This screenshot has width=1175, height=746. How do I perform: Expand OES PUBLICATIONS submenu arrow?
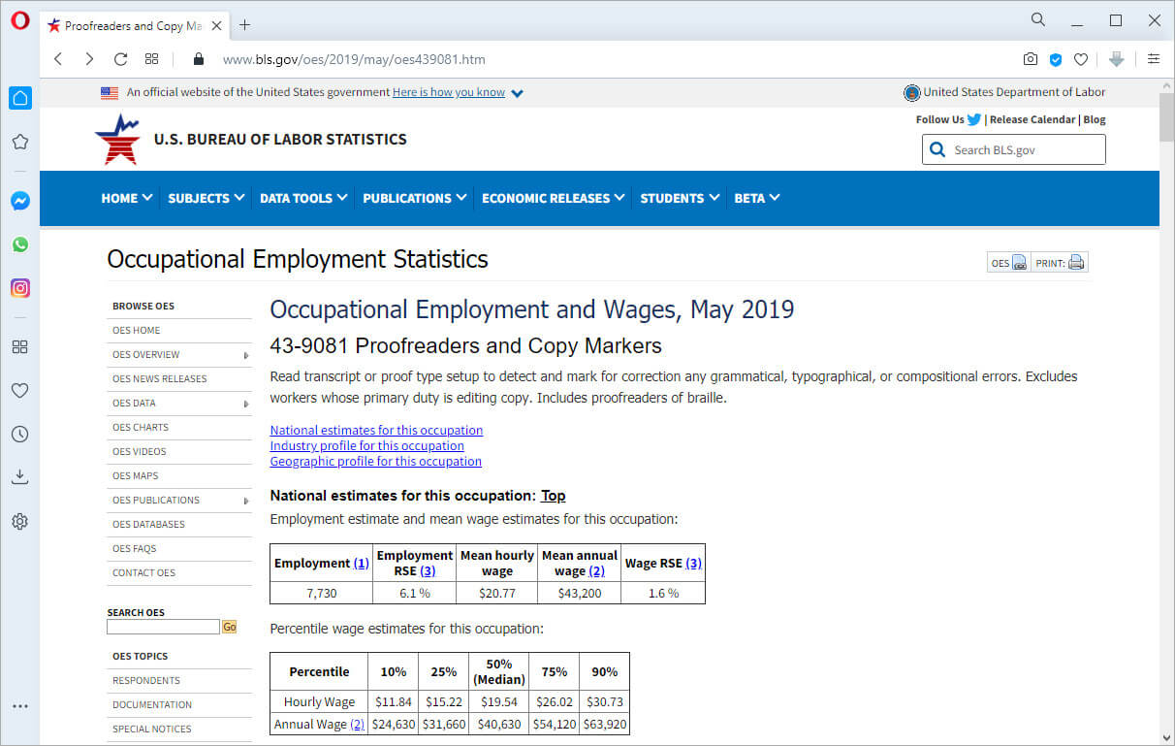(x=246, y=501)
